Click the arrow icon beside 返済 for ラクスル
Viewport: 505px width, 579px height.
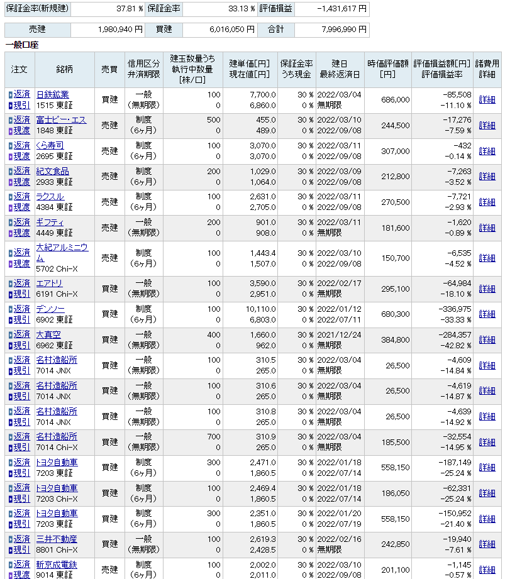10,197
